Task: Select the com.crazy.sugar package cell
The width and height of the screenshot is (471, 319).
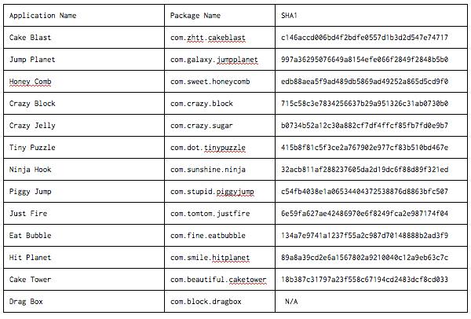Action: (x=202, y=125)
